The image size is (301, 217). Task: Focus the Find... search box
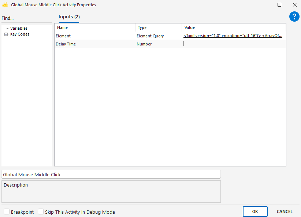tap(26, 18)
